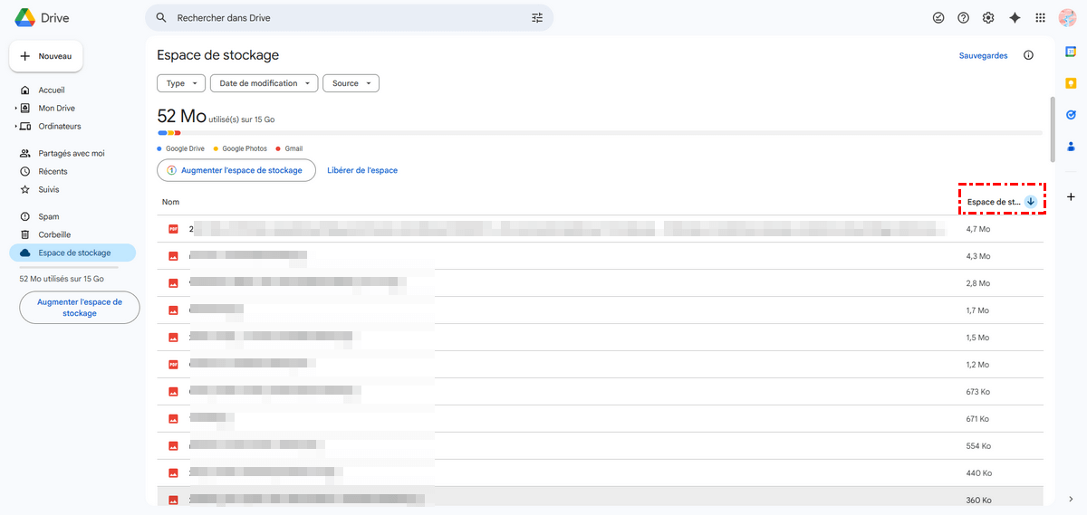The height and width of the screenshot is (515, 1087).
Task: Expand Ordinateurs tree arrow
Action: [x=14, y=127]
